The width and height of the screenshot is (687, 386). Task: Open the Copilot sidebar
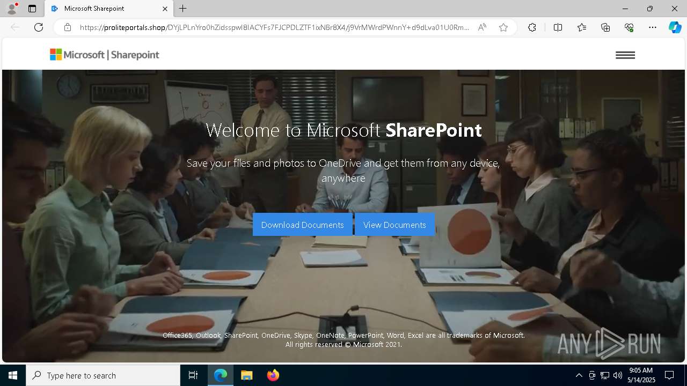tap(675, 27)
